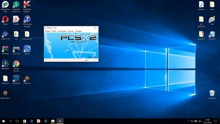Launch Edge from the taskbar
The width and height of the screenshot is (220, 124).
click(x=32, y=121)
